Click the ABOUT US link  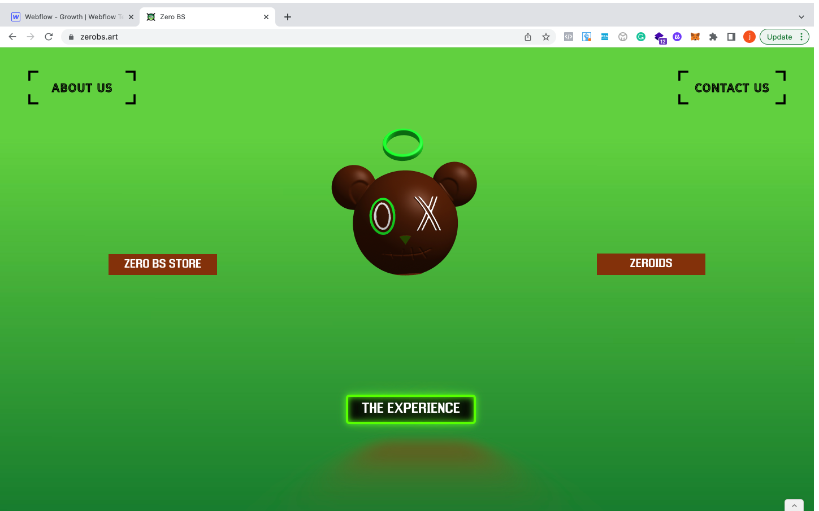82,88
